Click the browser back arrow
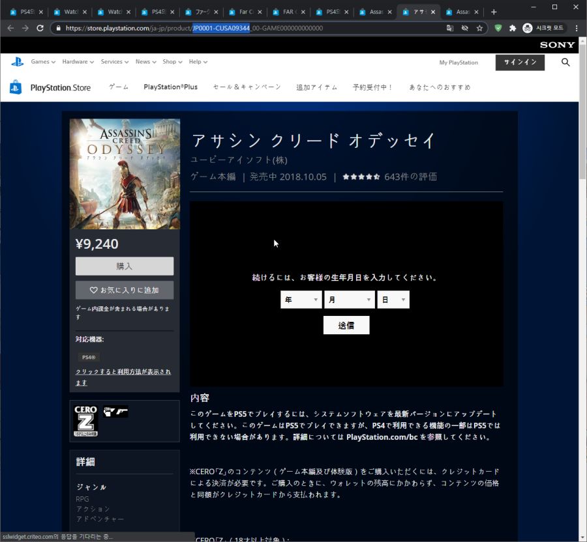Viewport: 587px width, 542px height. (x=10, y=28)
